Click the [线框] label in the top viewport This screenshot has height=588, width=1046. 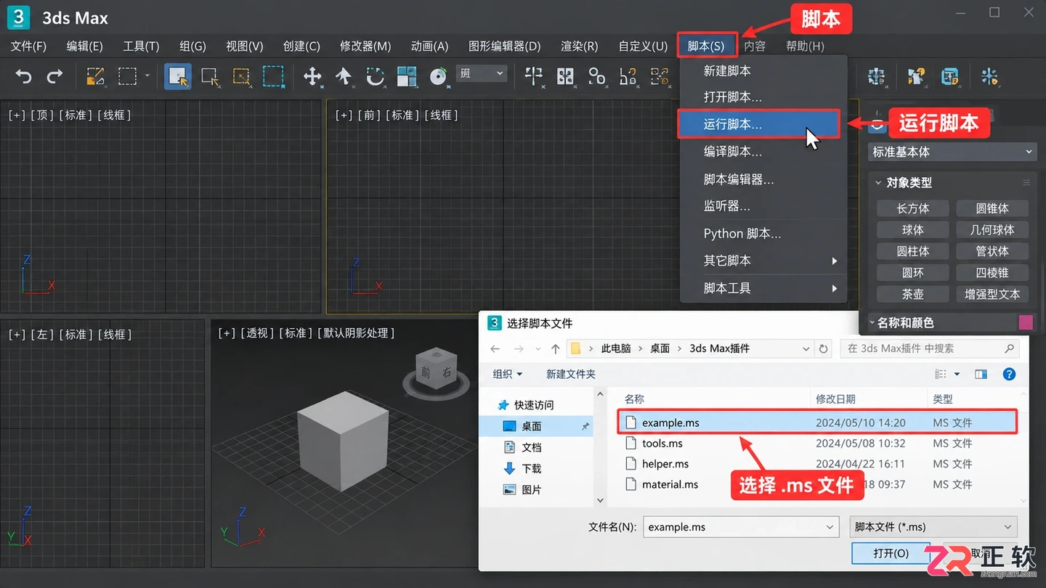click(115, 115)
